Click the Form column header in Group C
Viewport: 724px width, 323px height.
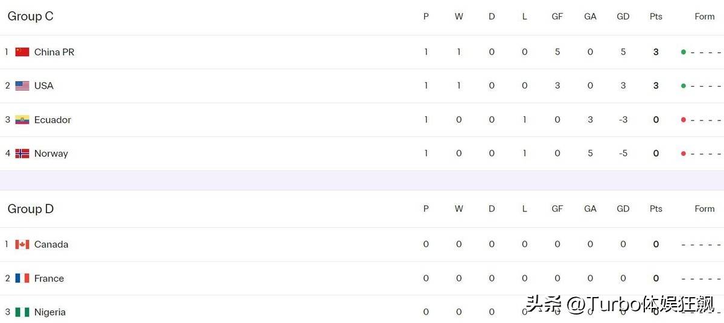704,16
